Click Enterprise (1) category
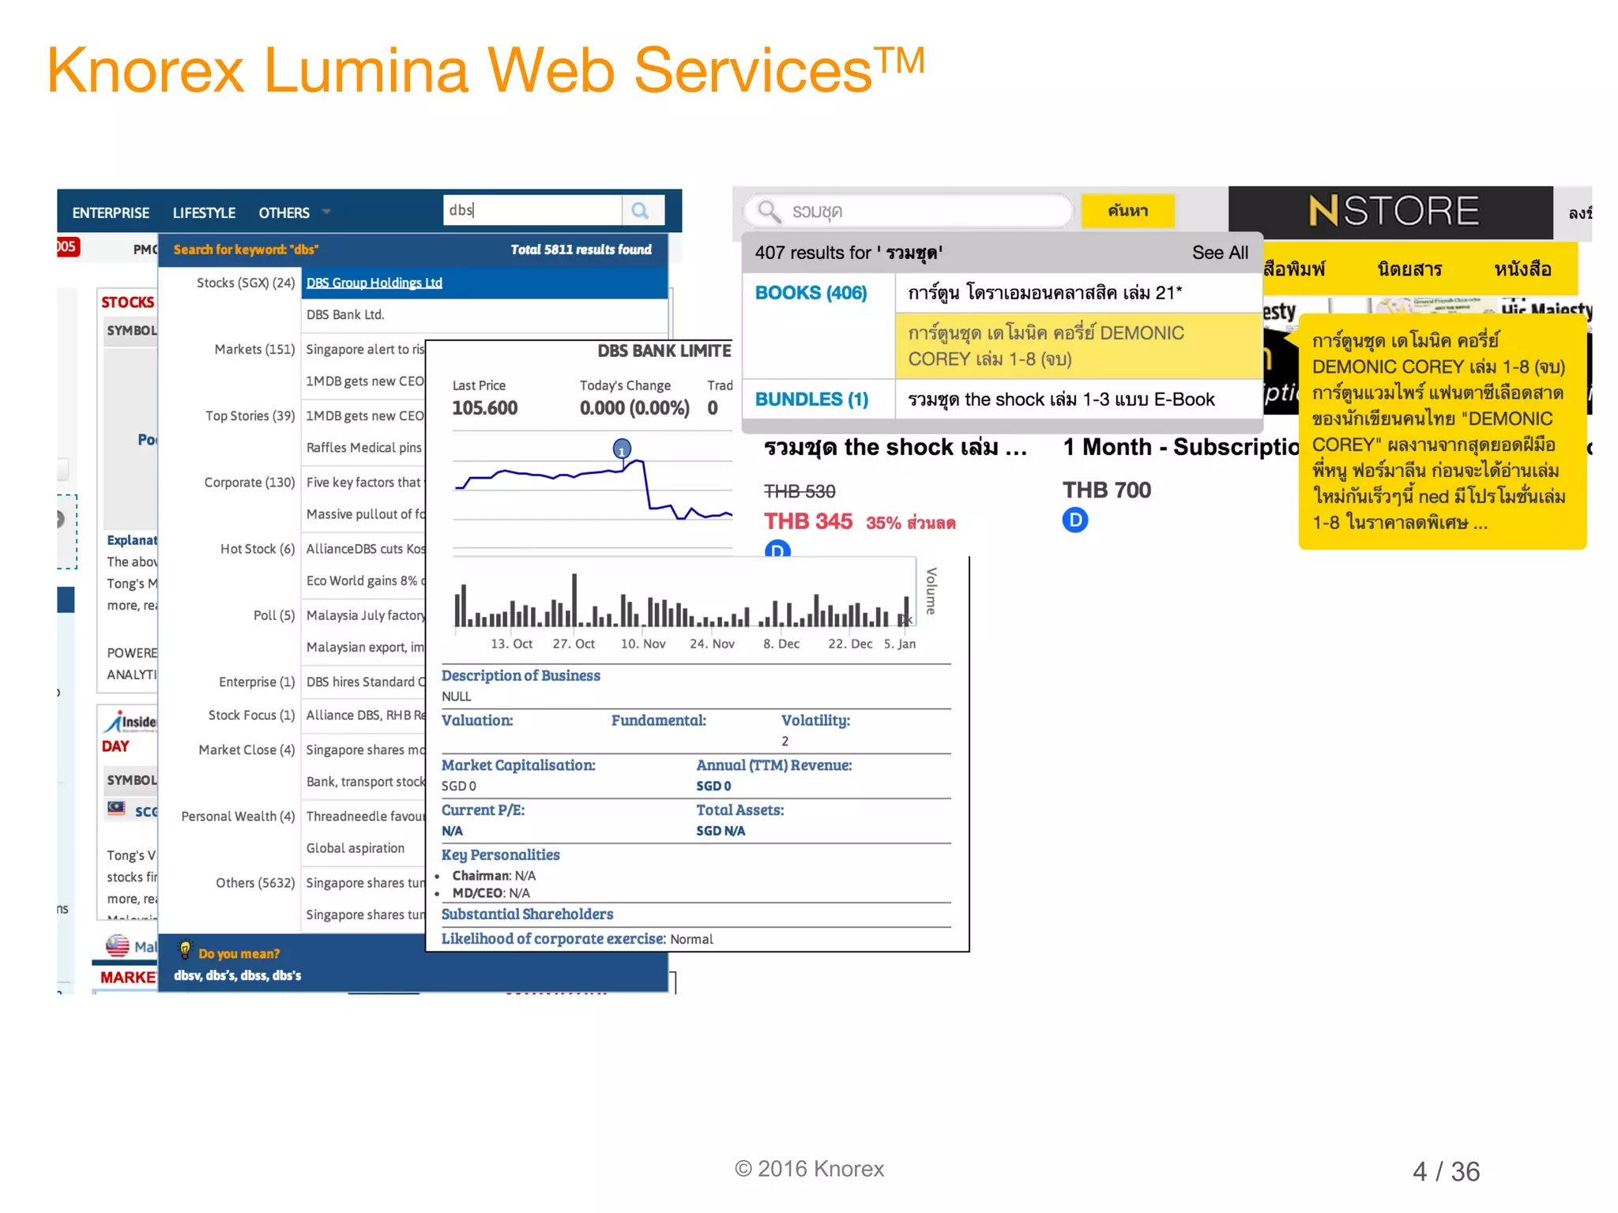Screen dimensions: 1618x1213 coord(257,682)
